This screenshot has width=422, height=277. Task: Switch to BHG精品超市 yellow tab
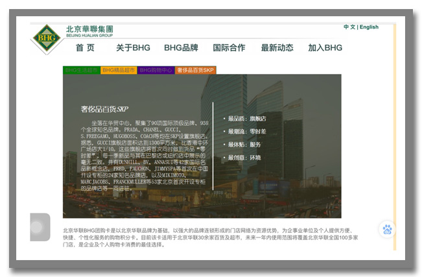tap(119, 70)
